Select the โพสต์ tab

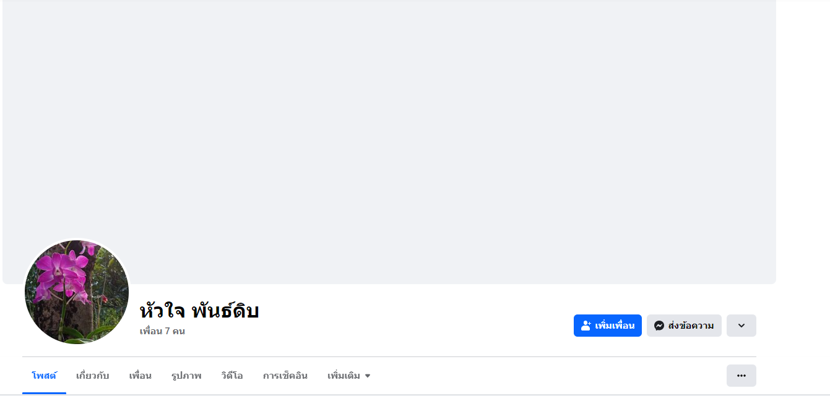tap(44, 376)
